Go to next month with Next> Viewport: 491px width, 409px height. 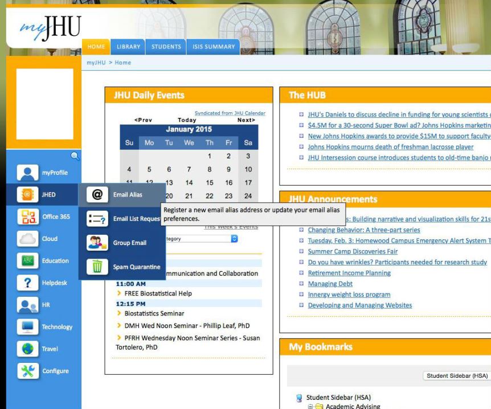click(246, 120)
